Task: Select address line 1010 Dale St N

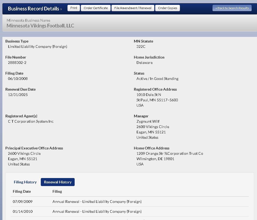Action: [149, 95]
